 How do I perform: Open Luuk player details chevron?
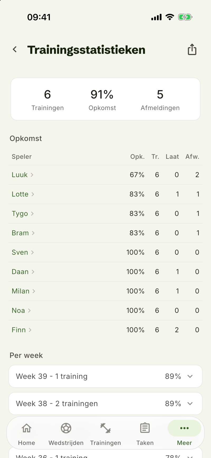(32, 175)
